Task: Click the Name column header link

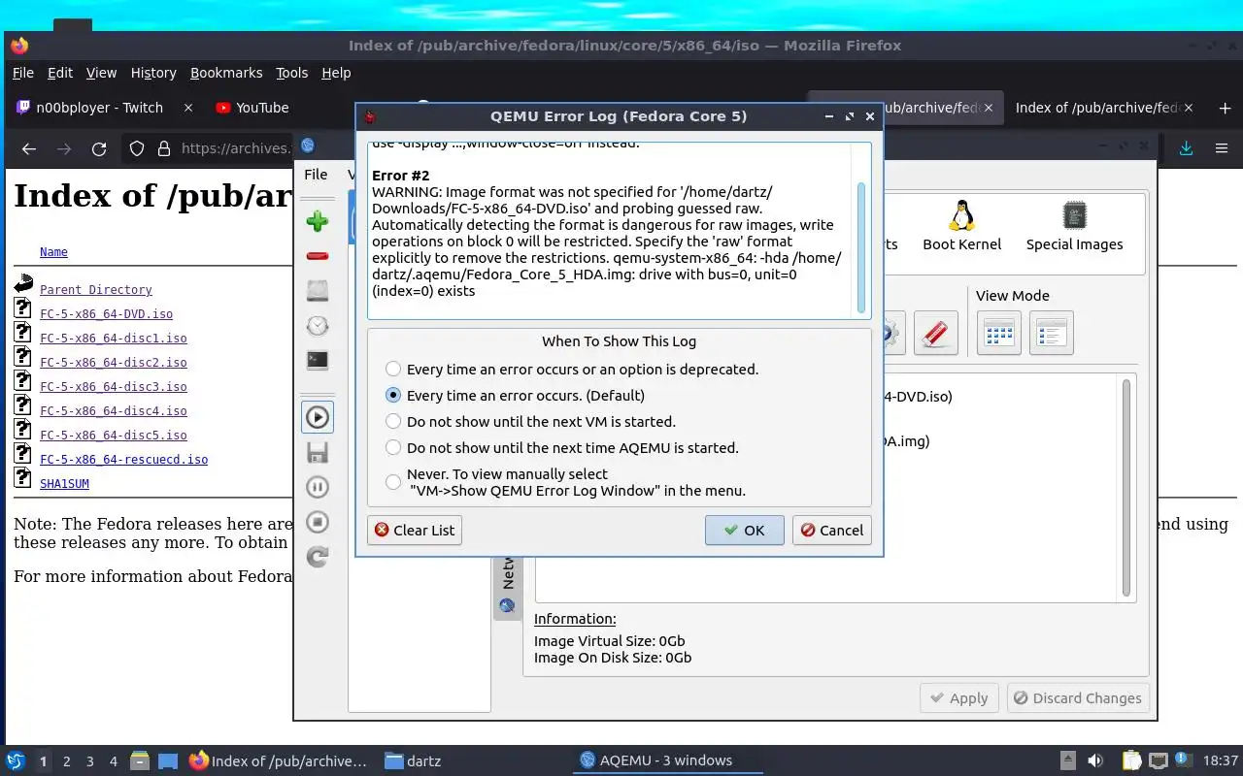Action: coord(53,252)
